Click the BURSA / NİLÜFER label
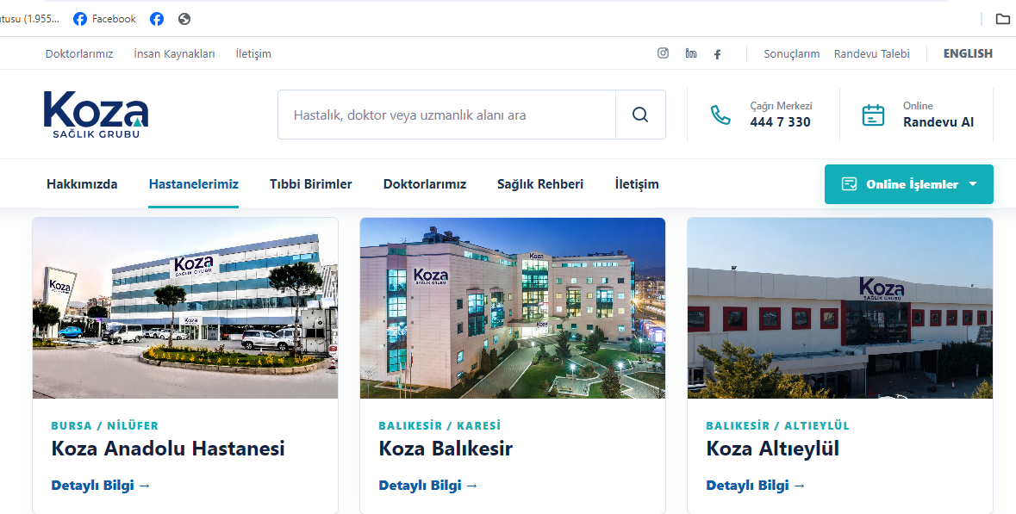Viewport: 1016px width, 514px height. 105,425
